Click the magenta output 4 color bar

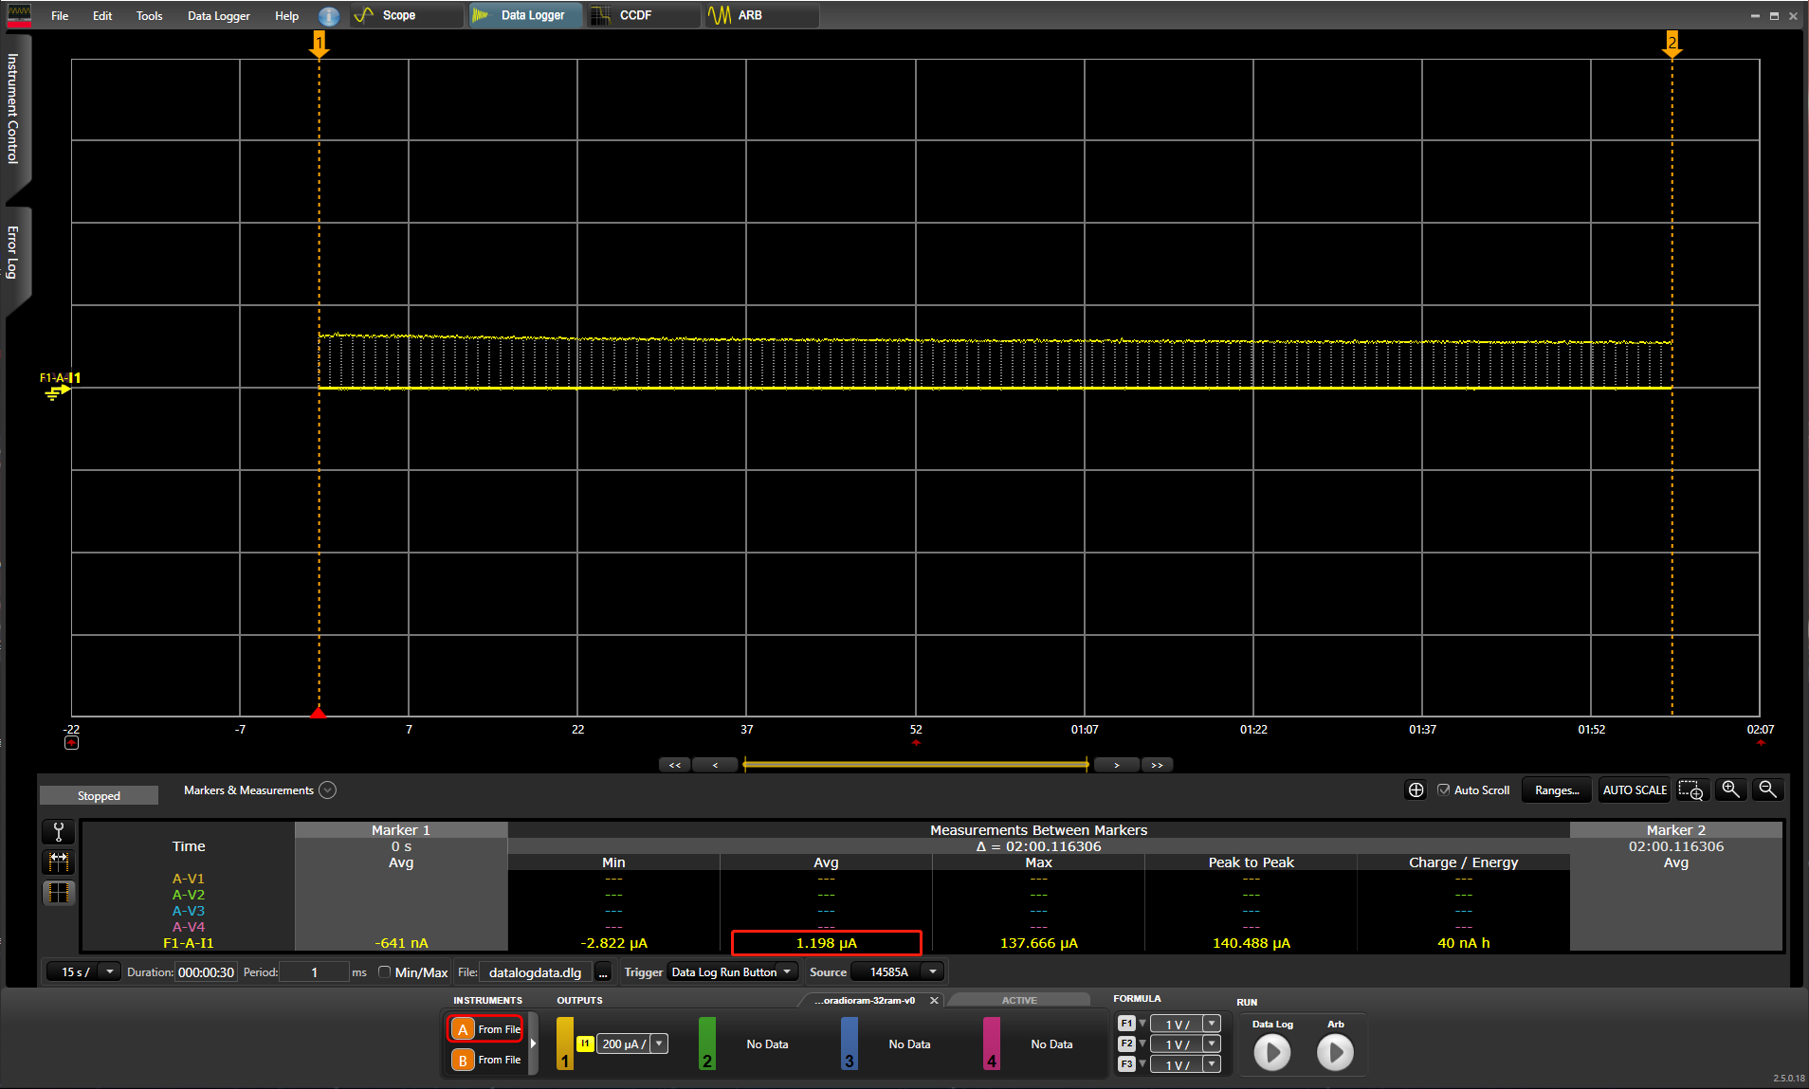coord(992,1044)
